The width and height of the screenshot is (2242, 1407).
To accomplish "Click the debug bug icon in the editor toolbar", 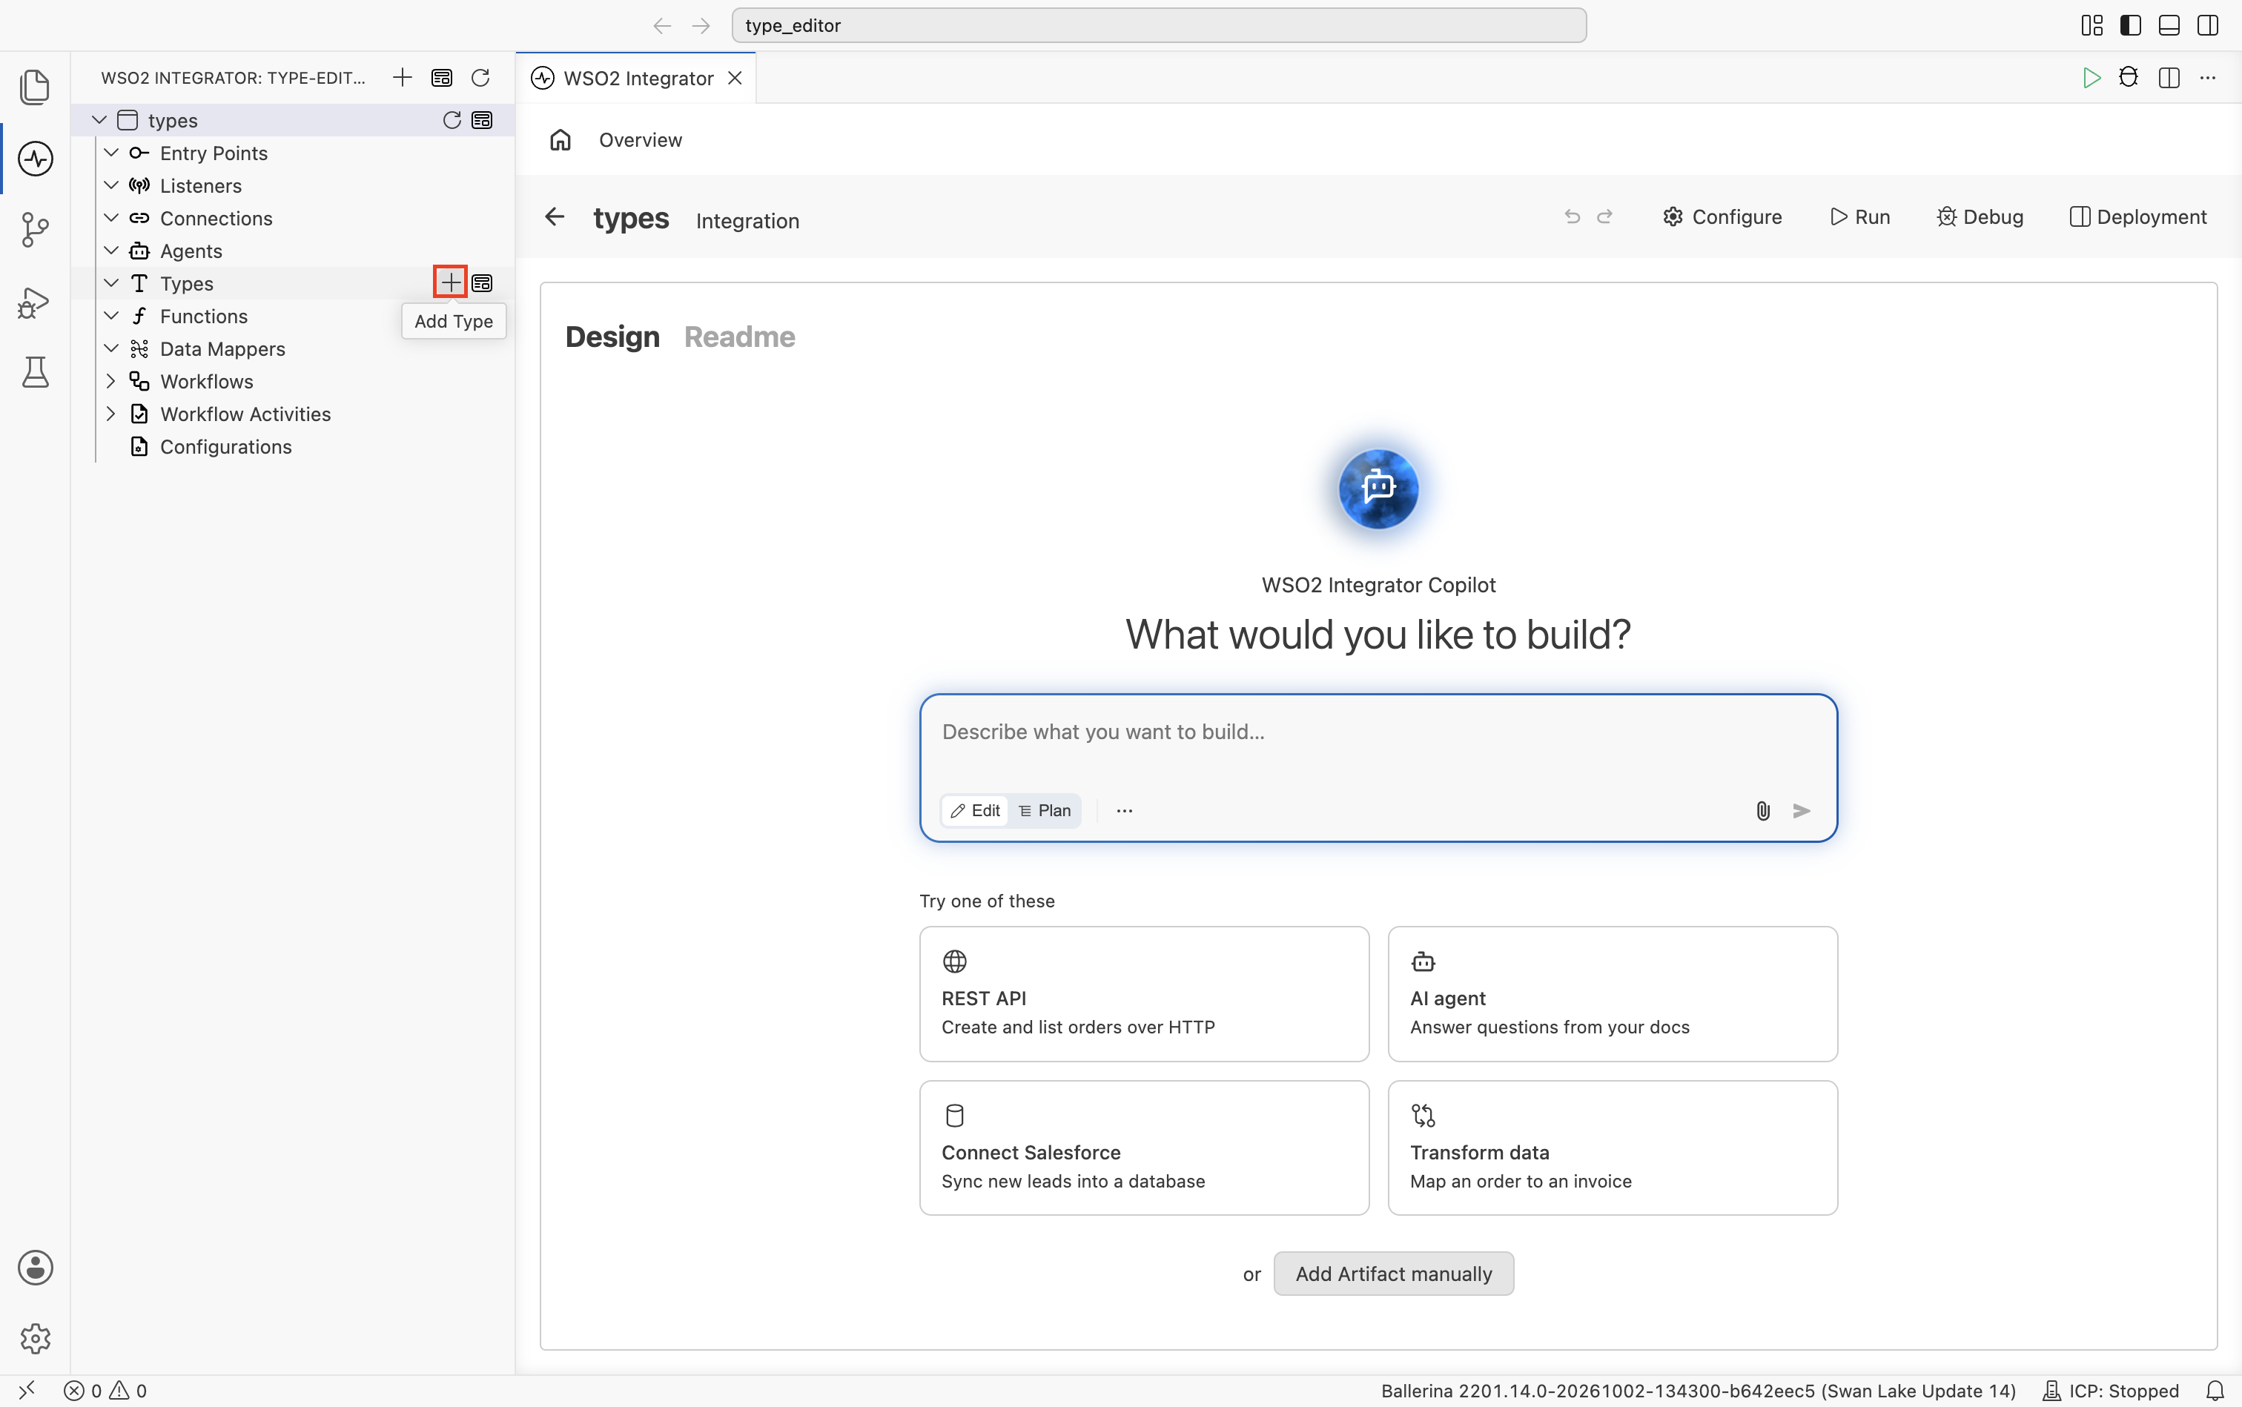I will pyautogui.click(x=2129, y=77).
